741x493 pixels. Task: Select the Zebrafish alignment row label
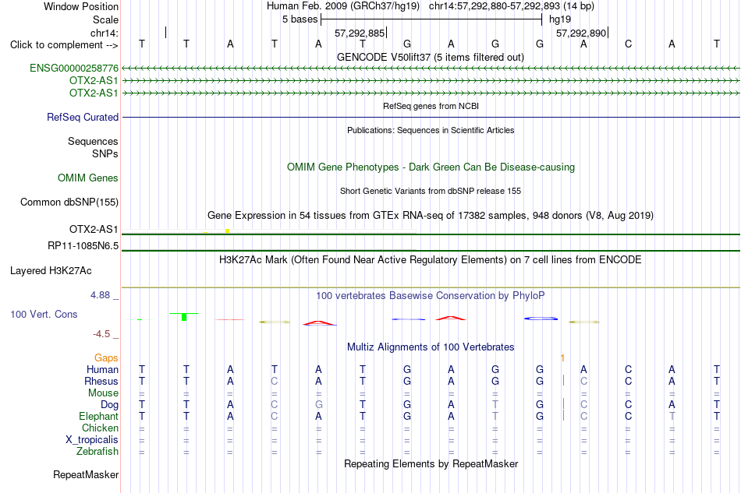pos(97,452)
